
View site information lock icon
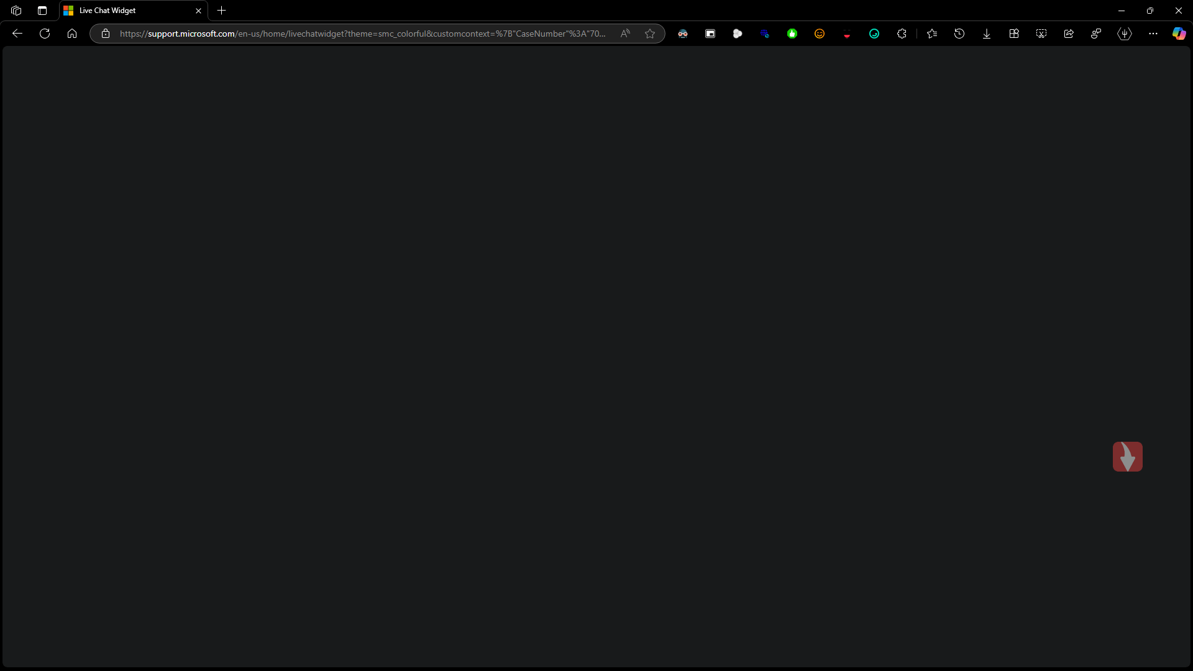[x=106, y=34]
